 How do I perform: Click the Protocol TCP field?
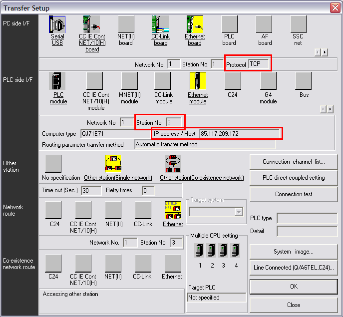point(259,64)
